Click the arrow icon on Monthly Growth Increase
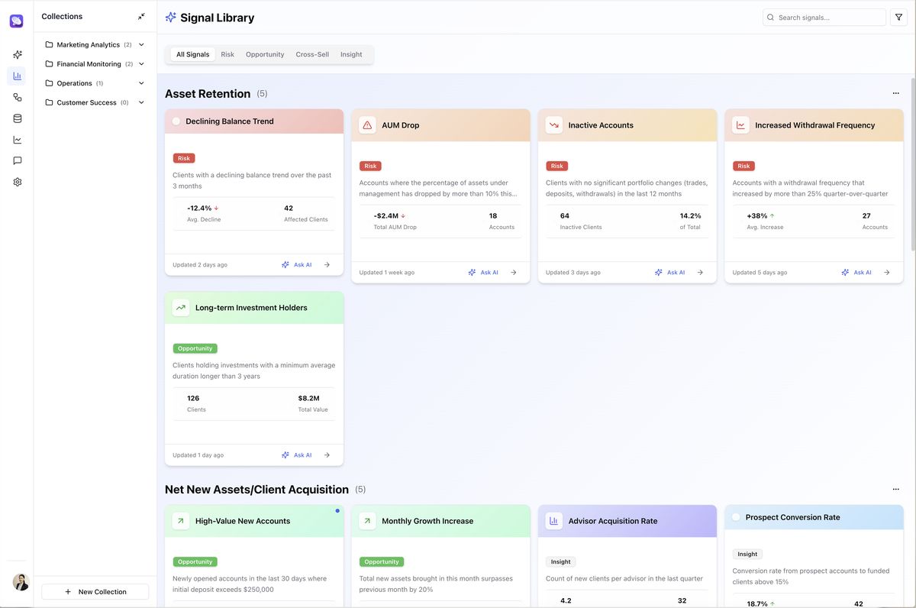 click(x=367, y=521)
